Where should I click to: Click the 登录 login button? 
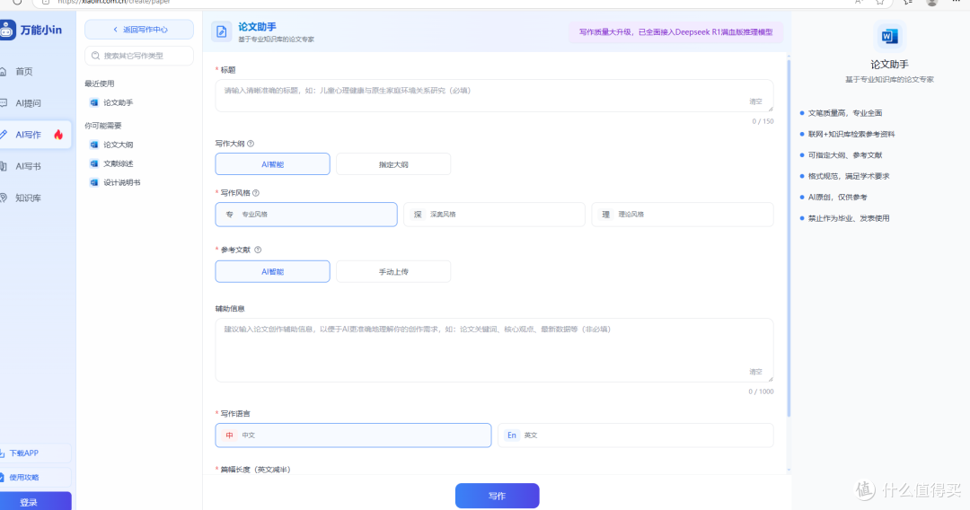coord(35,501)
